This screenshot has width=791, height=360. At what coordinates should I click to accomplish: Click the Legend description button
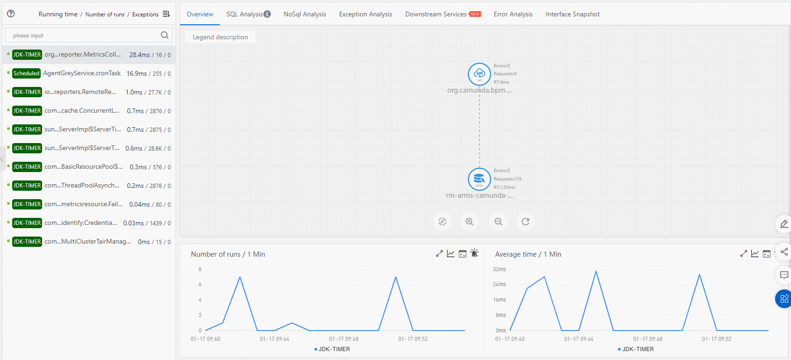[220, 37]
